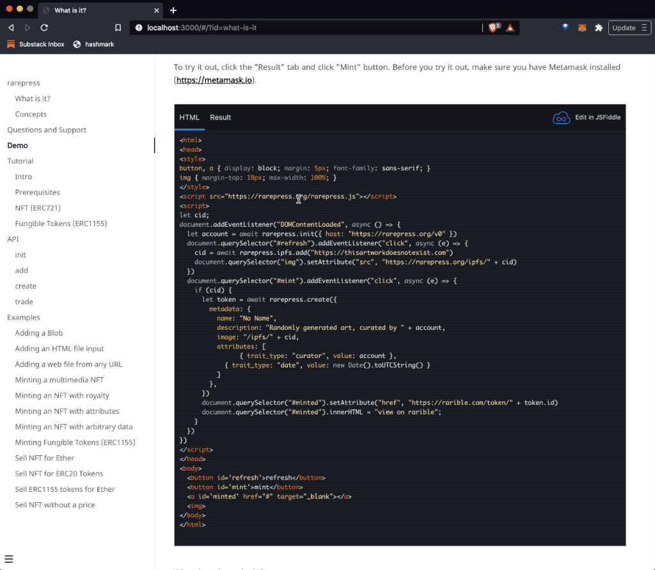Open 'Minting Fungible Tokens (ERC1155)' example
This screenshot has height=570, width=655.
(75, 443)
